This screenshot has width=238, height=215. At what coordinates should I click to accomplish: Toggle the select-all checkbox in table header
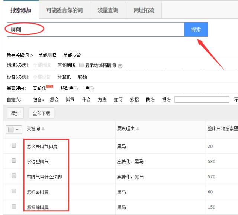click(11, 129)
